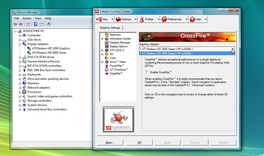Click the Welcome icon in Graphics Settings tree
This screenshot has height=156, width=264.
tap(106, 35)
